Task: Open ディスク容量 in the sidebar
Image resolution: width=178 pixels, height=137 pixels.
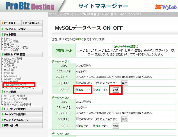Action: tap(11, 42)
